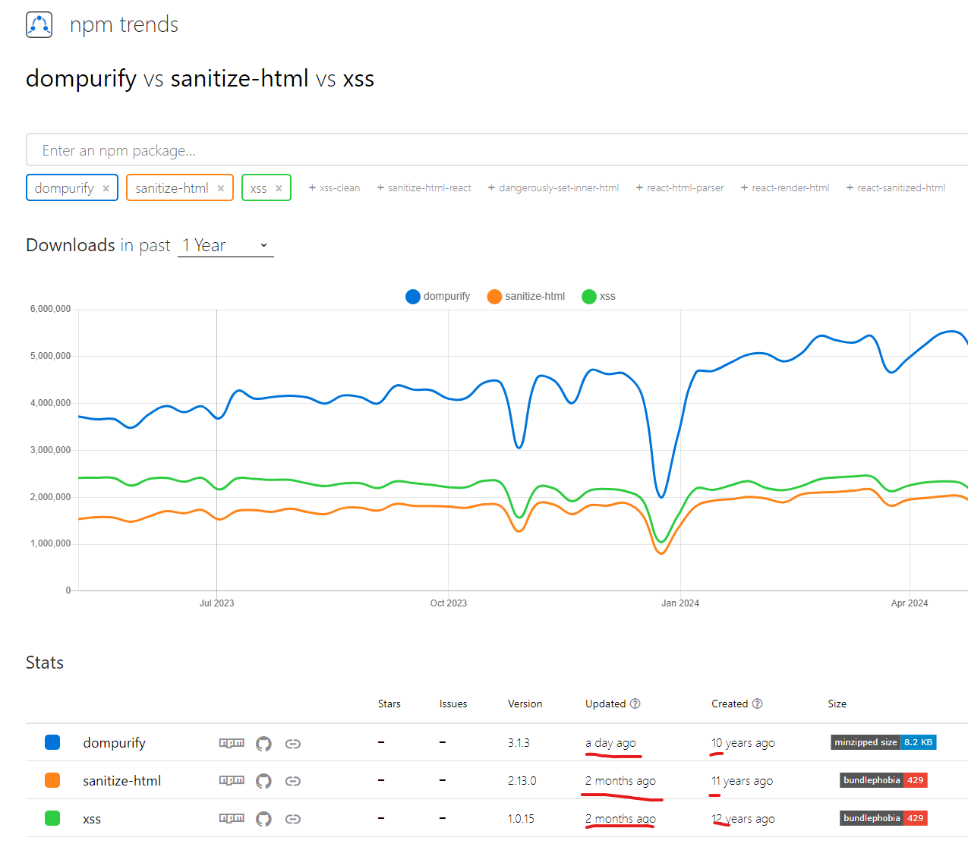Viewport: 968px width, 850px height.
Task: Open dompurify minzipped size 8.2 KB badge
Action: (x=884, y=742)
